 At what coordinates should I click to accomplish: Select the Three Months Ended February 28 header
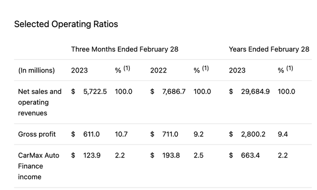click(x=125, y=49)
